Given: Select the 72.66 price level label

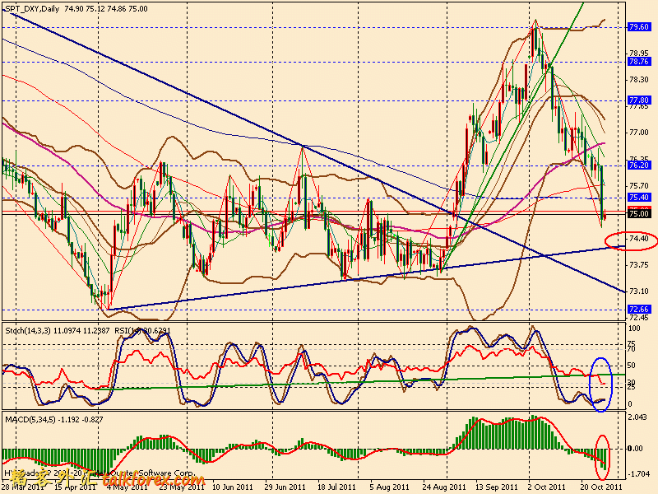Looking at the screenshot, I should pyautogui.click(x=639, y=310).
